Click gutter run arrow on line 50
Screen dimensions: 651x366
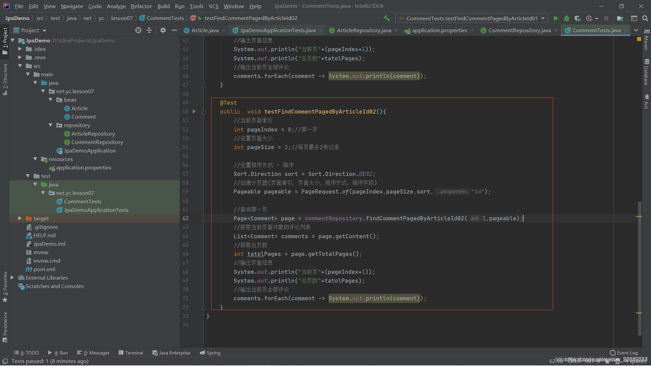(x=194, y=111)
